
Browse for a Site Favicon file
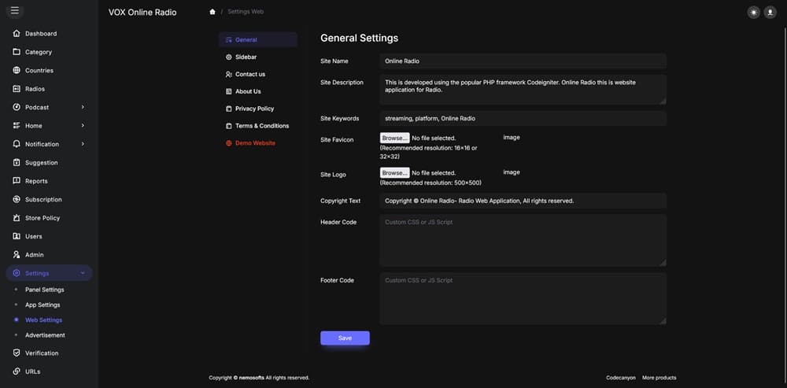(x=394, y=139)
